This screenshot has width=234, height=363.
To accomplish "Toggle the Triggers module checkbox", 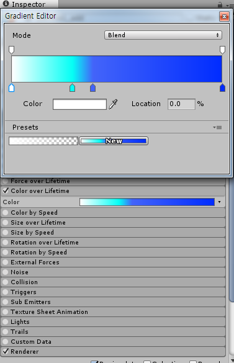I will click(x=6, y=292).
